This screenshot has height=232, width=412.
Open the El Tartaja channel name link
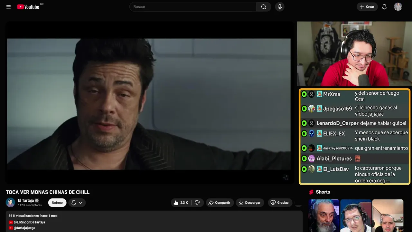point(26,200)
